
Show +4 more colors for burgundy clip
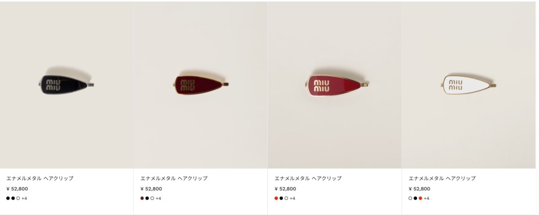[158, 198]
